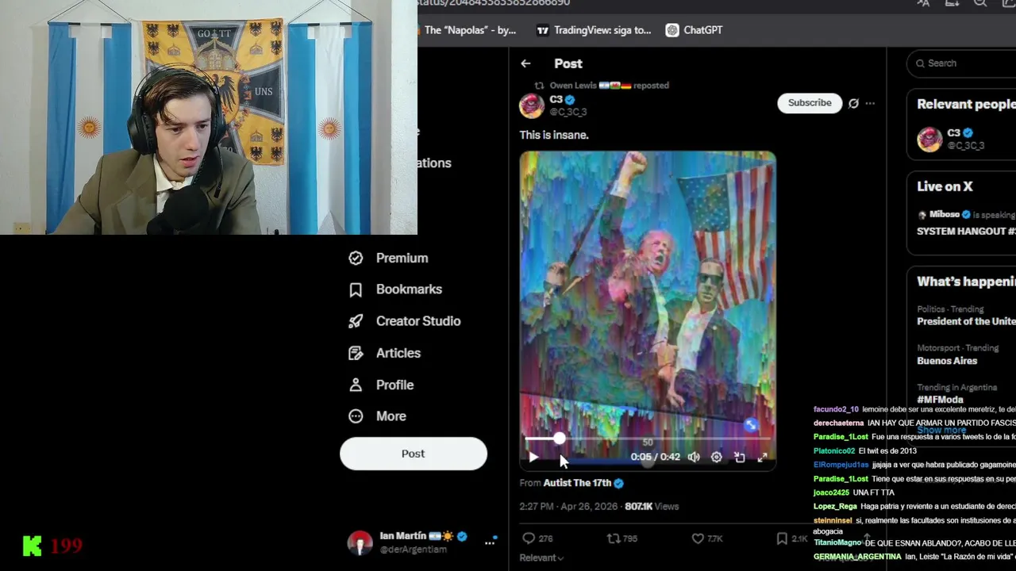Click the white Post button
The width and height of the screenshot is (1016, 571).
(413, 454)
